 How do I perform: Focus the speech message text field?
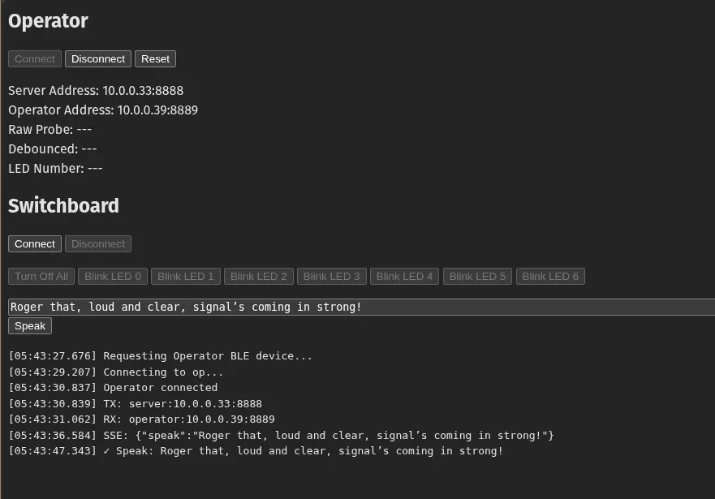357,307
